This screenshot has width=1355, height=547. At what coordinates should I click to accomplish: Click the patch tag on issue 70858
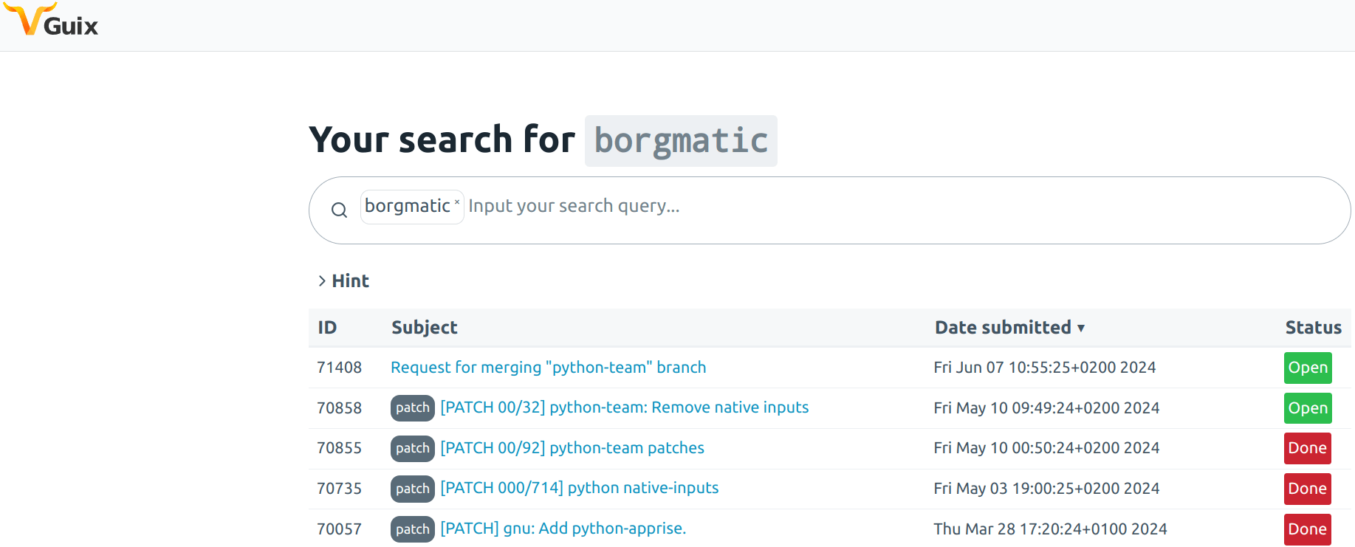coord(412,408)
